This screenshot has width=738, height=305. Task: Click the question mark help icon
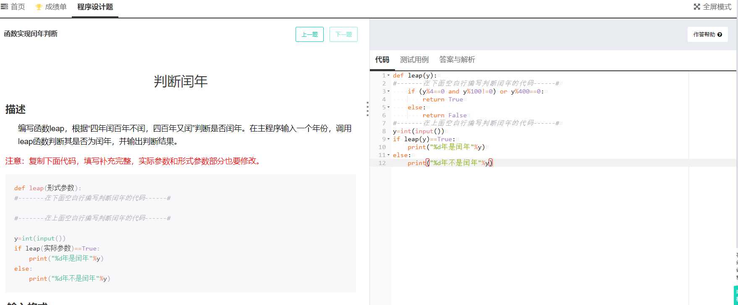720,34
